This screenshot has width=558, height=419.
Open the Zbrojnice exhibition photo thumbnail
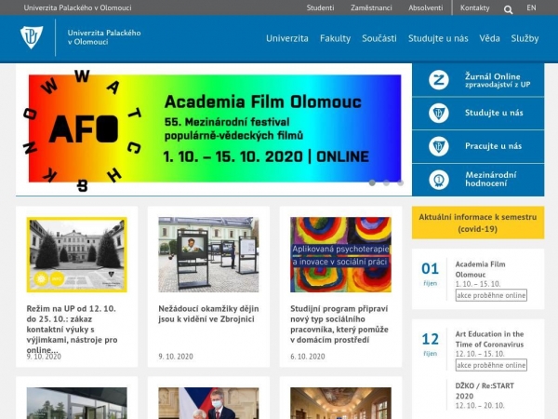click(208, 254)
